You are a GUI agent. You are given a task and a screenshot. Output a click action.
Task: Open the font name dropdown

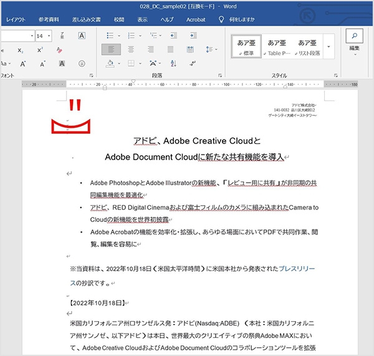click(x=32, y=36)
